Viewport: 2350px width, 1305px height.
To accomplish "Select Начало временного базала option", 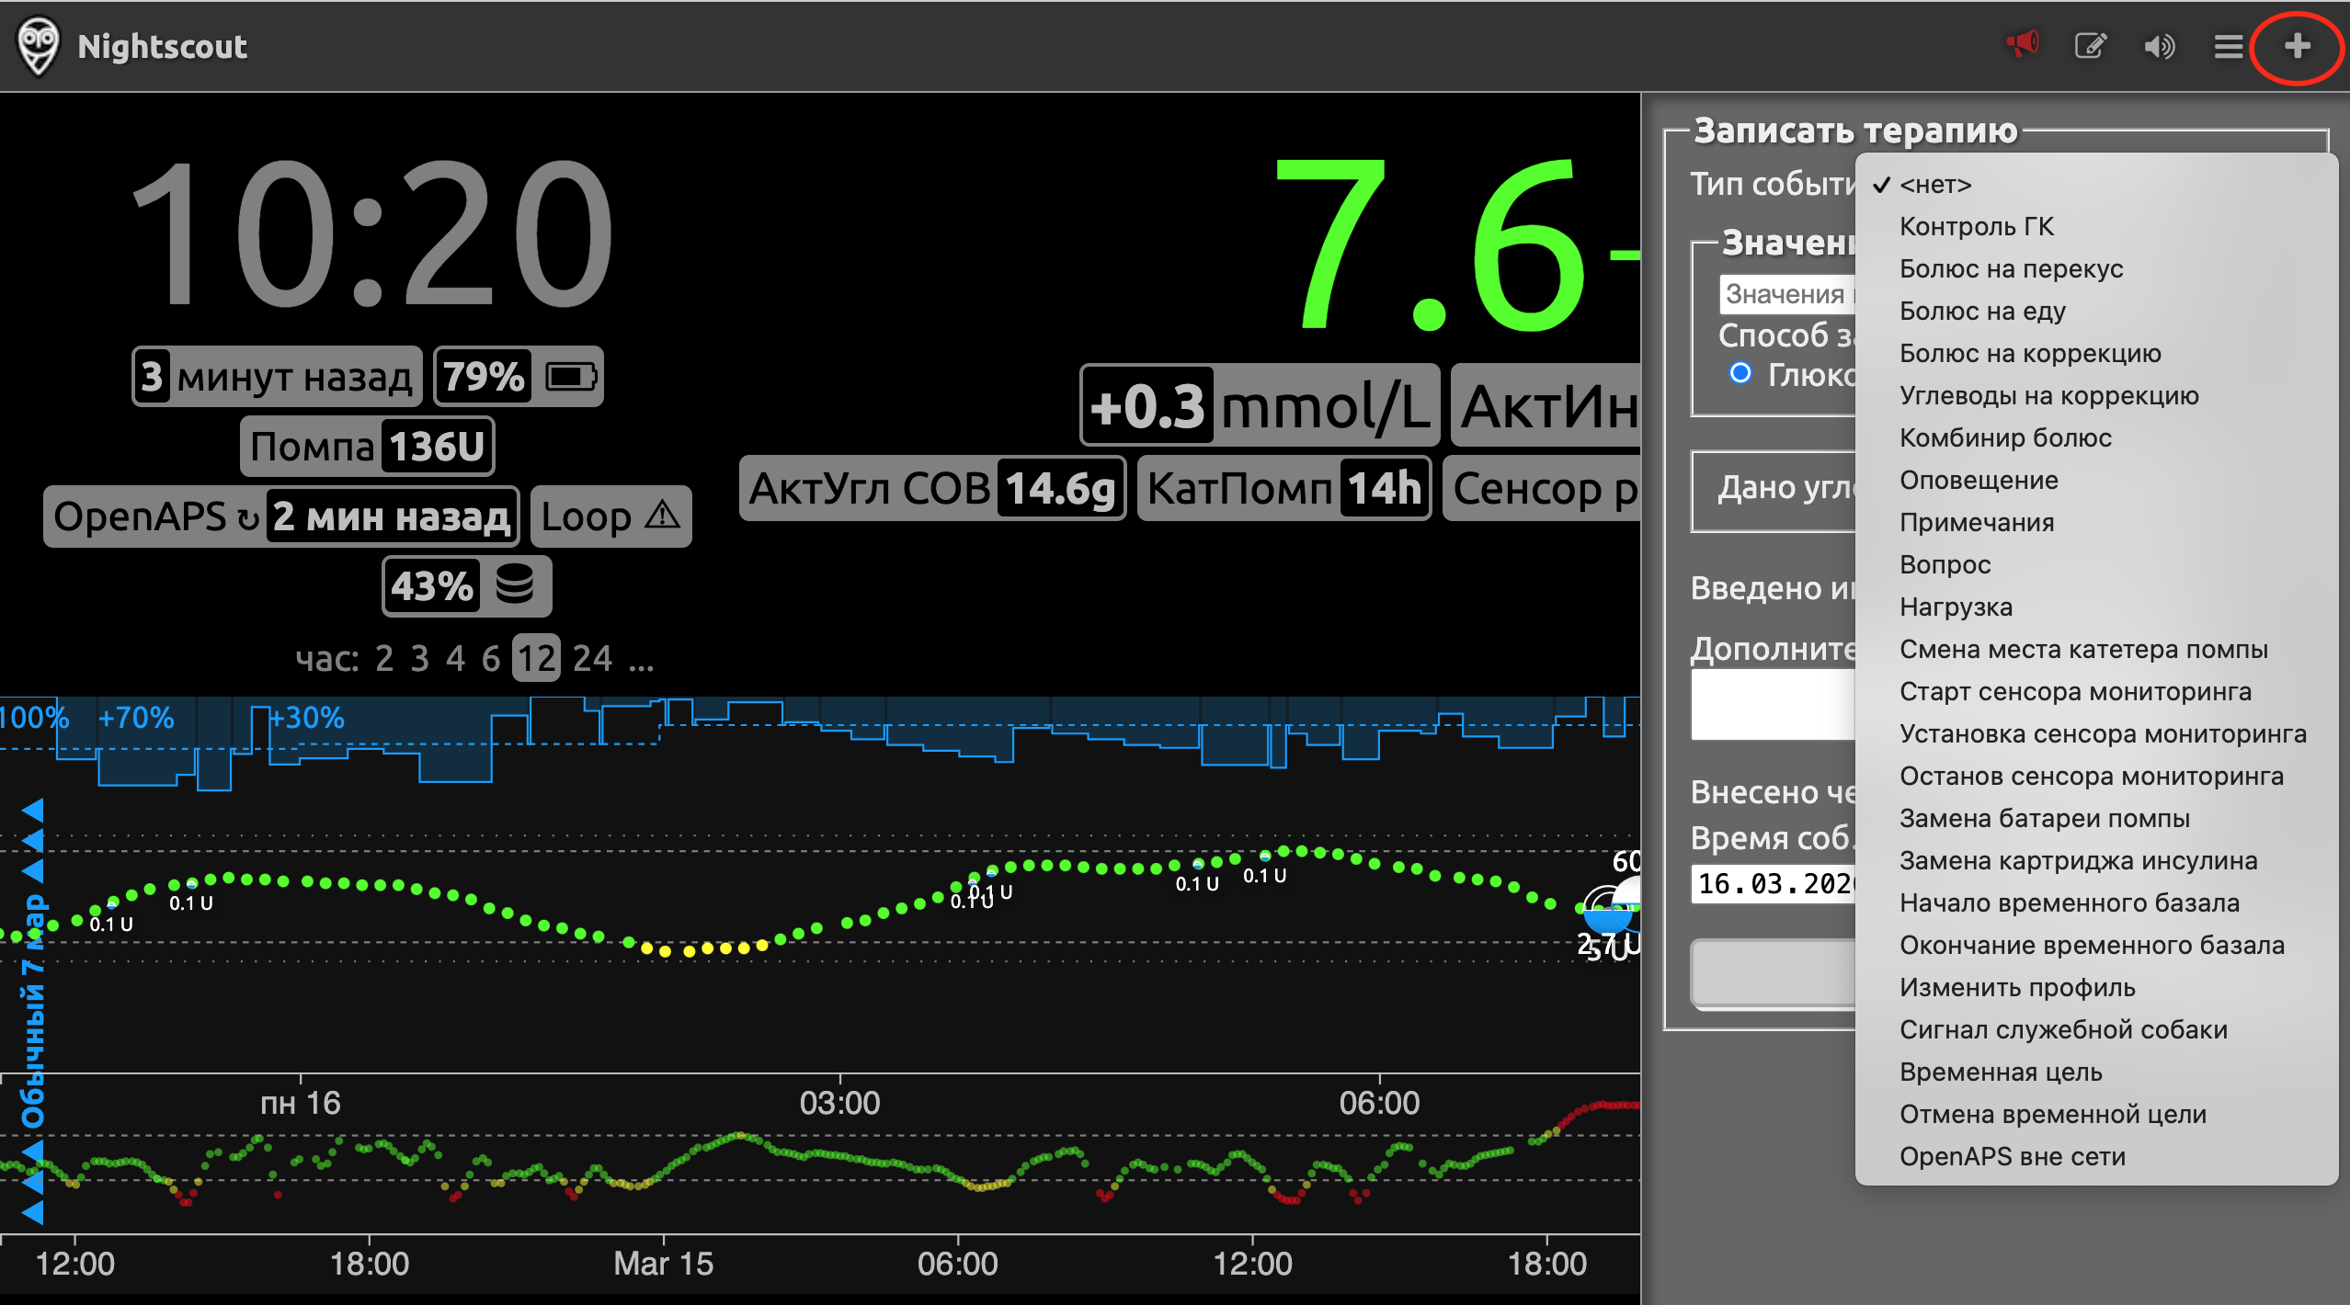I will click(2096, 902).
